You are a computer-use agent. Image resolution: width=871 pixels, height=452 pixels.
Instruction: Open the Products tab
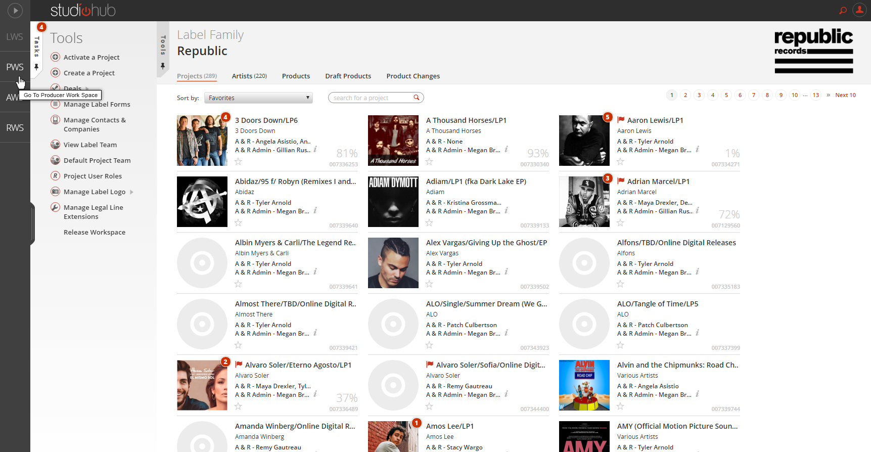(x=296, y=76)
